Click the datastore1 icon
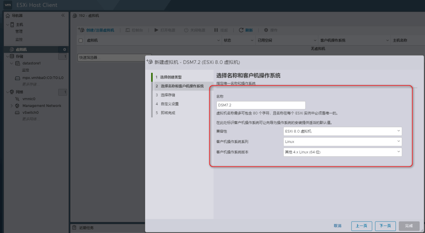This screenshot has height=233, width=425. tap(18, 63)
